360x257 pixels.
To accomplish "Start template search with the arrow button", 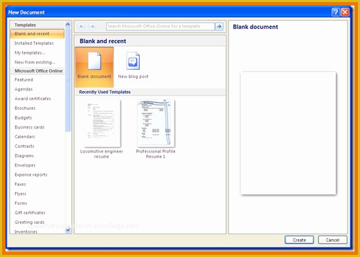I will click(219, 26).
